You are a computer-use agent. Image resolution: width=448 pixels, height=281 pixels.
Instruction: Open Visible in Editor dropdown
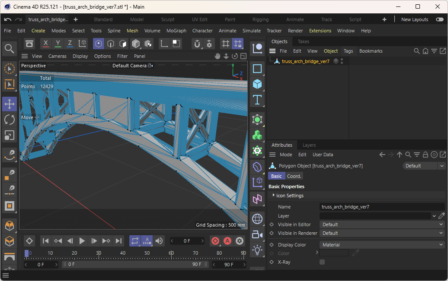(x=382, y=224)
